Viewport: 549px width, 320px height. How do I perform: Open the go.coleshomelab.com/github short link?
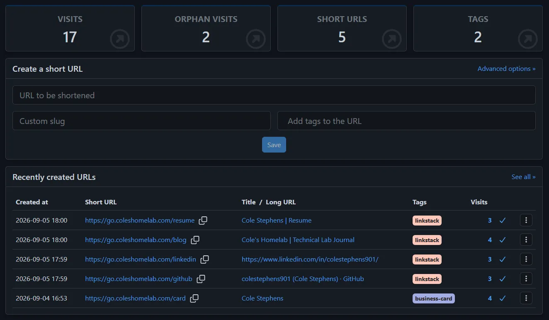tap(138, 279)
